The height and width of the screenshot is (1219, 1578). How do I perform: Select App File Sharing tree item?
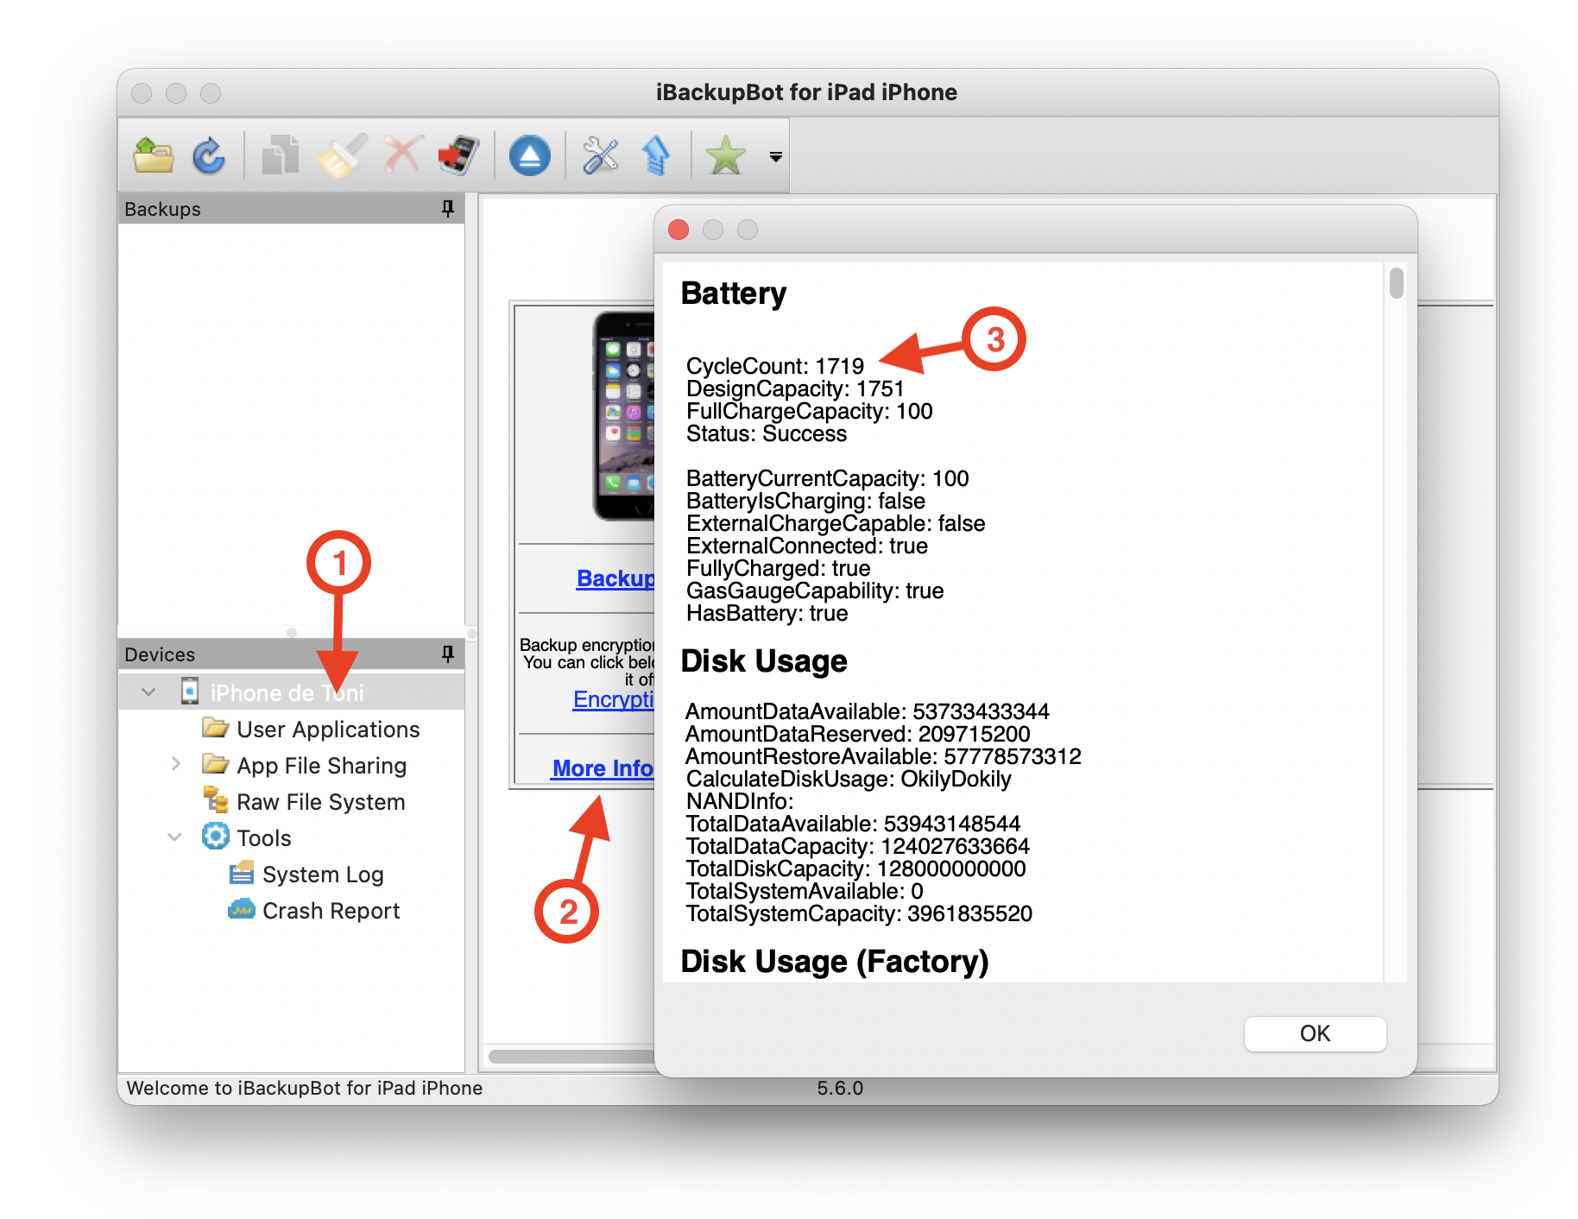pyautogui.click(x=321, y=766)
